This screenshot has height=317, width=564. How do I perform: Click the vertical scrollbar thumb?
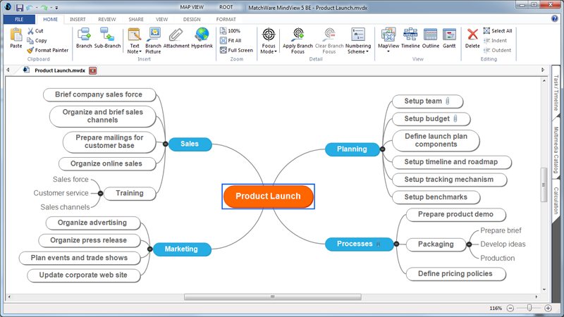(544, 185)
